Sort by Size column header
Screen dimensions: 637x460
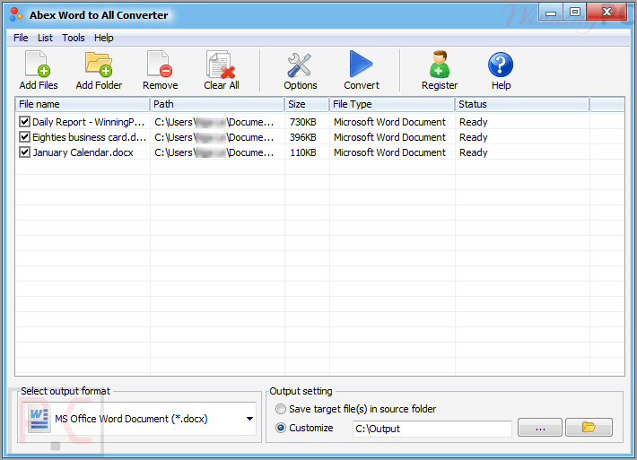click(307, 104)
